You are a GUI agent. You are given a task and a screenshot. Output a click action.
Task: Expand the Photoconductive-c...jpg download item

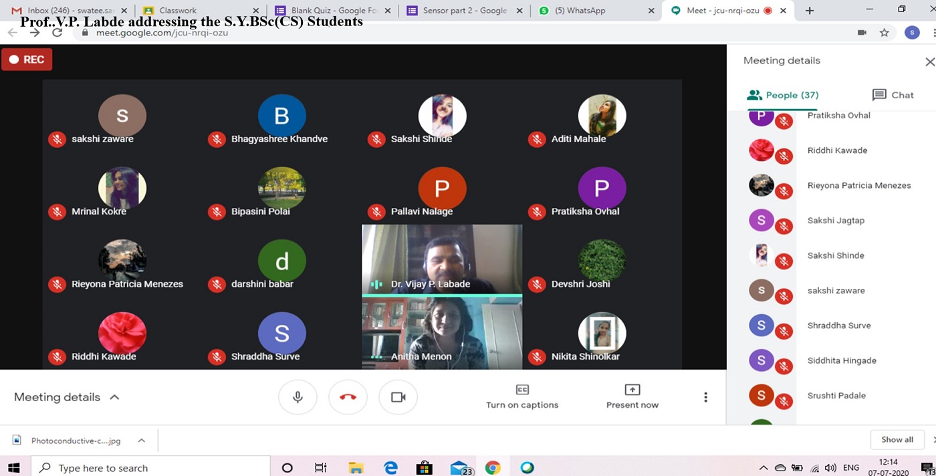coord(140,441)
